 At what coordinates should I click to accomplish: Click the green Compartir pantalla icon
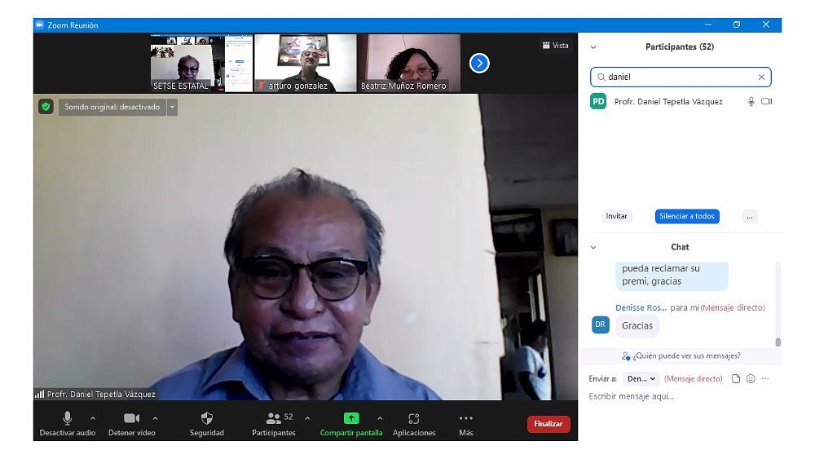(351, 418)
